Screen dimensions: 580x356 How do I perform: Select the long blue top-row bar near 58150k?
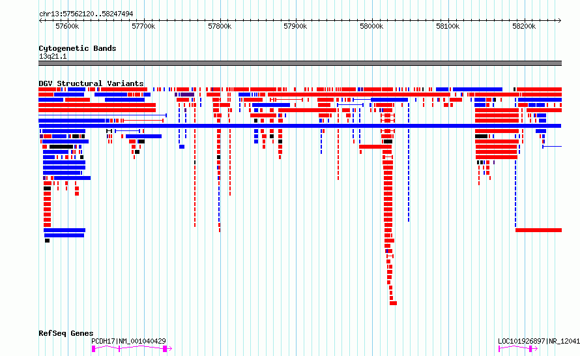pyautogui.click(x=478, y=89)
